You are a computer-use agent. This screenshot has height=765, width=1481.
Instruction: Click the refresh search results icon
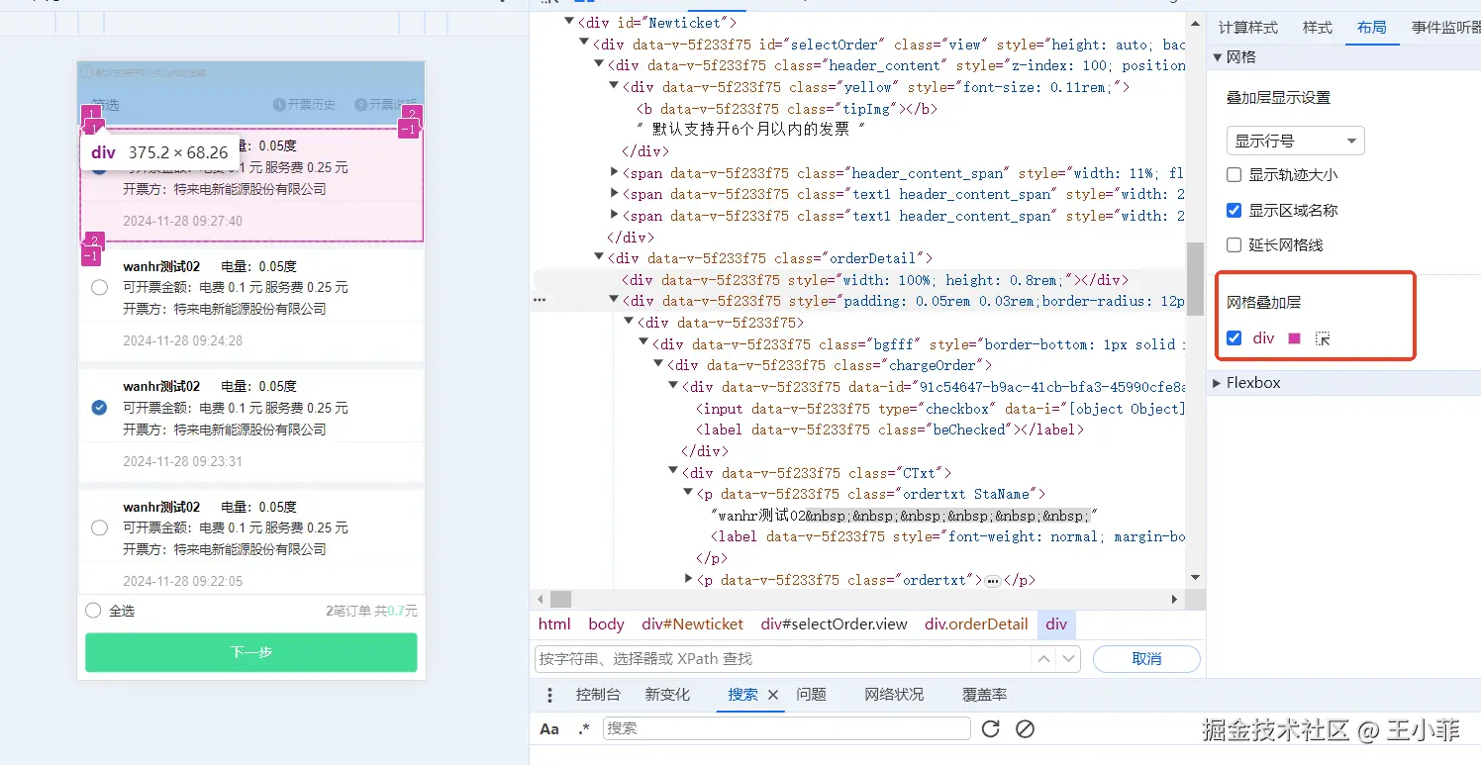click(990, 729)
